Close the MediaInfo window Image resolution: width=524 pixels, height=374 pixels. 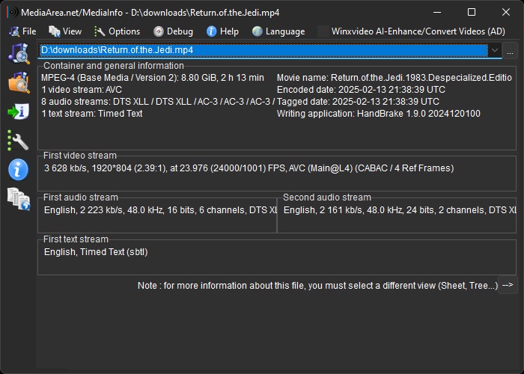pyautogui.click(x=506, y=13)
